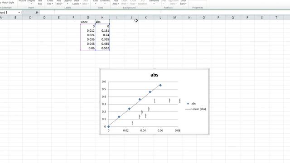
Task: Select the abs legend entry marker
Action: [188, 104]
